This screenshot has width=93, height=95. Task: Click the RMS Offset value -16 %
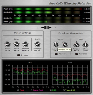click(86, 51)
